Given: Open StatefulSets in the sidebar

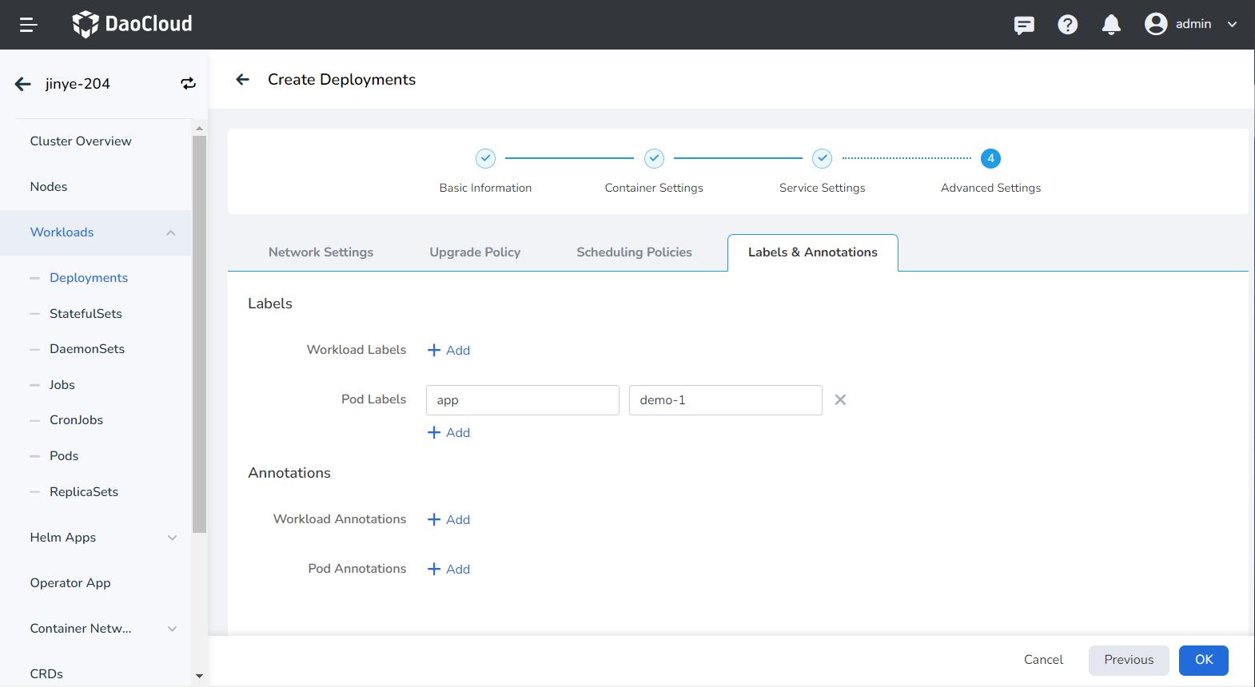Looking at the screenshot, I should tap(86, 314).
